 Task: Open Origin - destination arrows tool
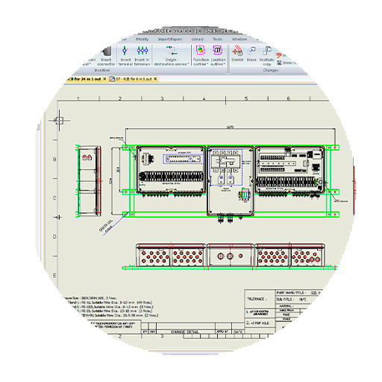[x=171, y=56]
